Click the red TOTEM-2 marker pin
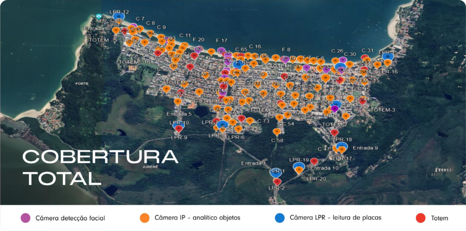 (x=334, y=133)
